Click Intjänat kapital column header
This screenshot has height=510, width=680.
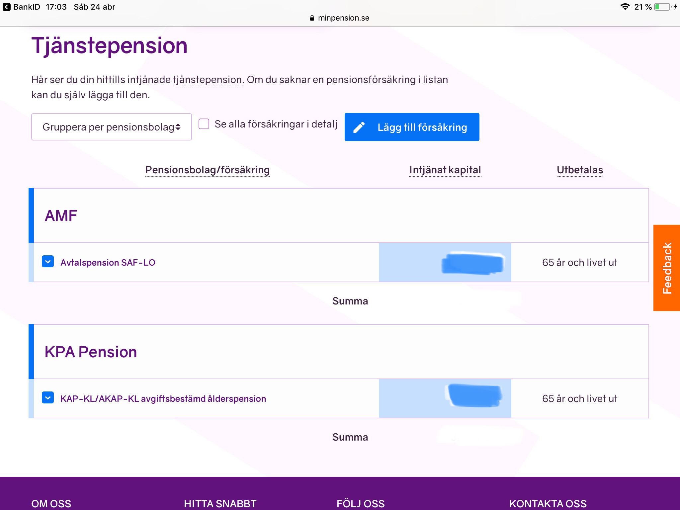pyautogui.click(x=445, y=170)
